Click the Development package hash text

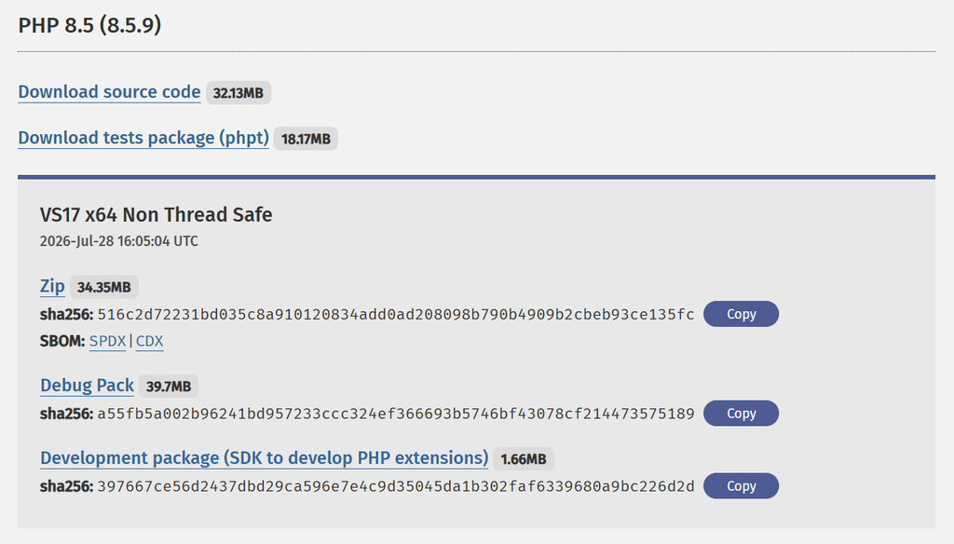pos(396,486)
